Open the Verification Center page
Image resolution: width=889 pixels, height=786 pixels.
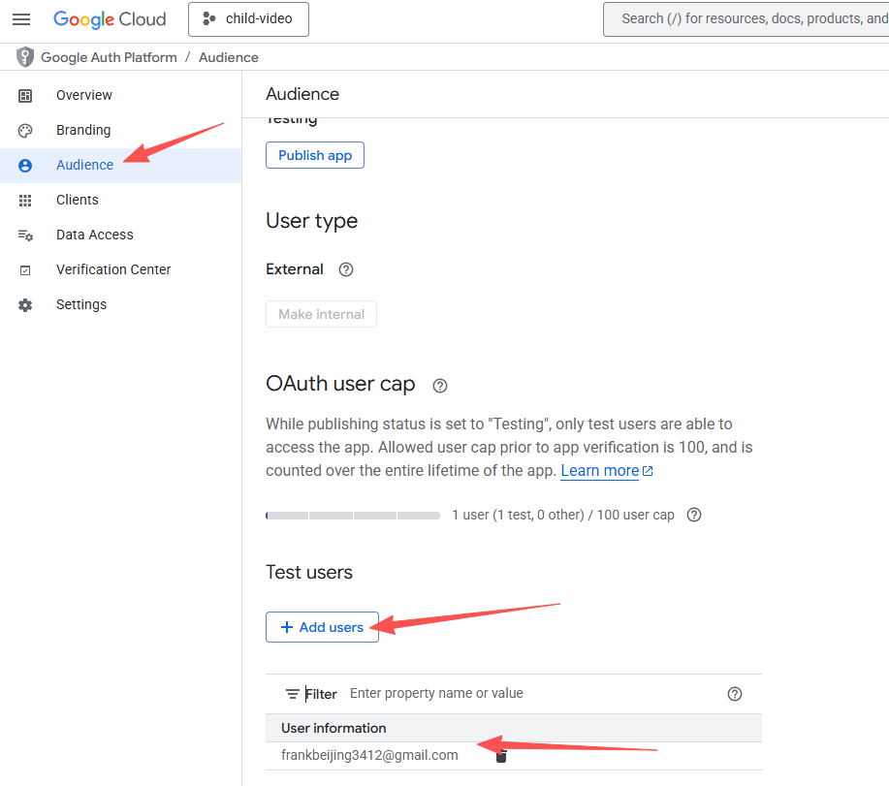(x=112, y=269)
